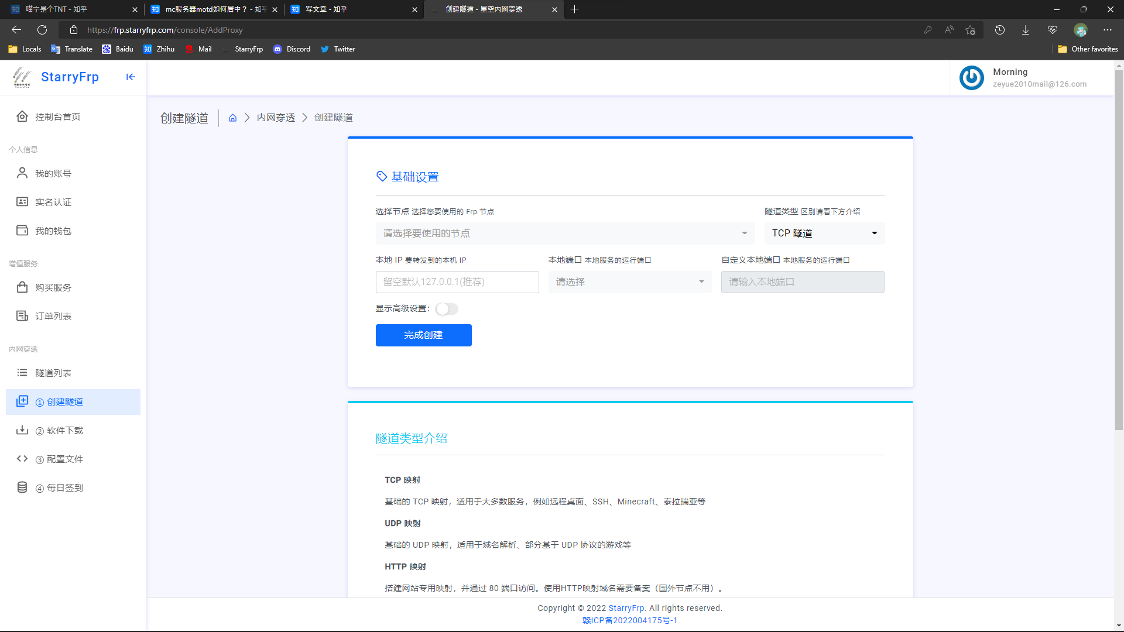Open 实名认证 verification page

[53, 202]
